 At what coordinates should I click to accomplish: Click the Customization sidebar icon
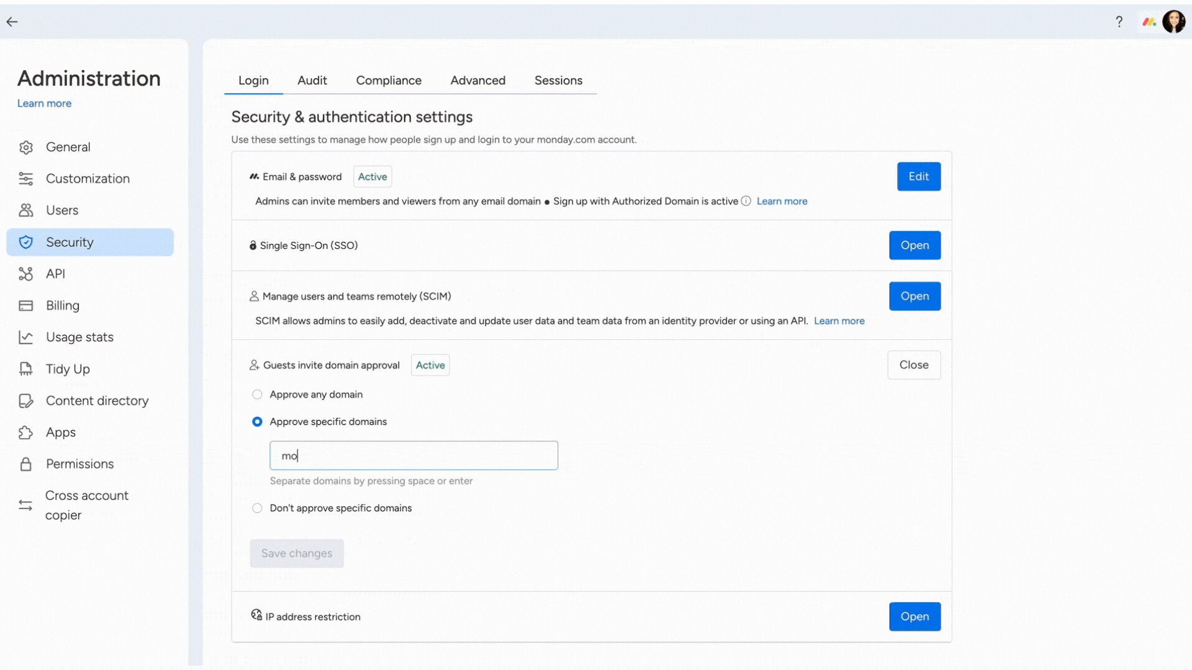(26, 178)
